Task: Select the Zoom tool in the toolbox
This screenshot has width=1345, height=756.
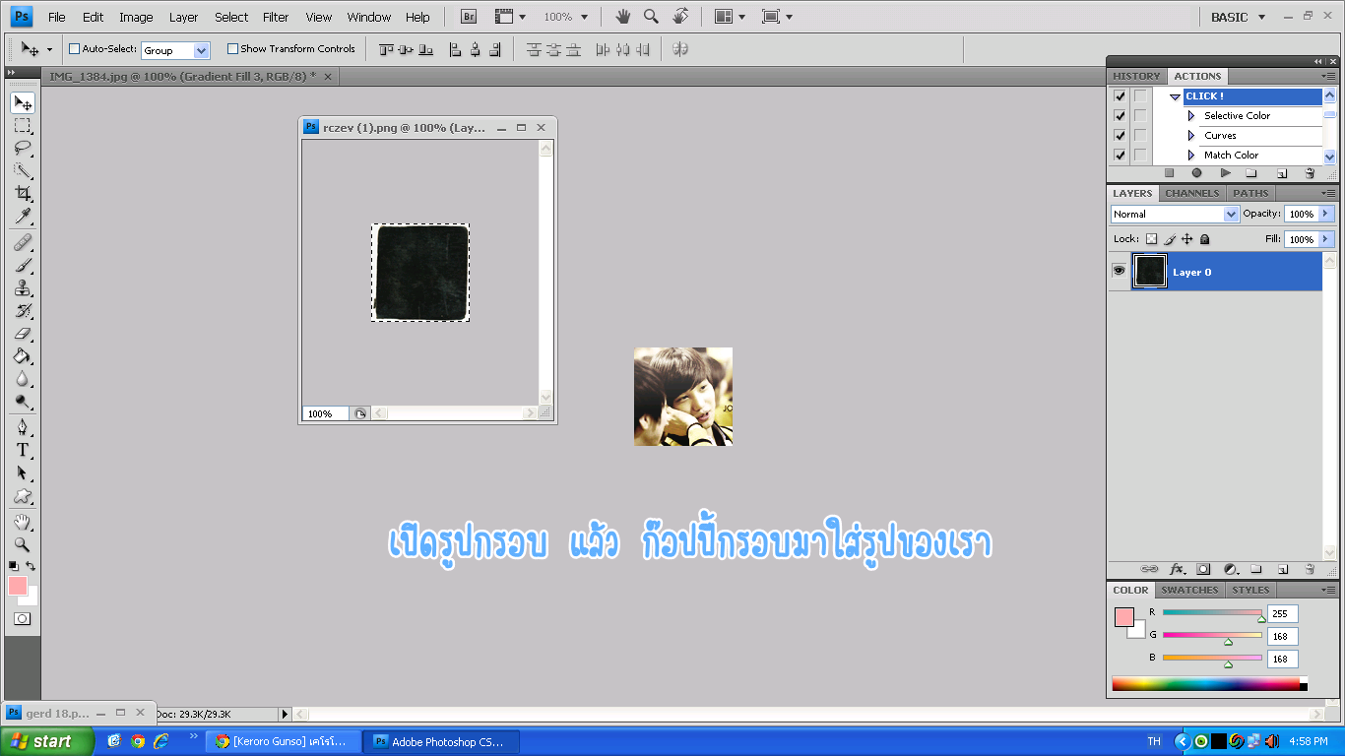Action: tap(23, 544)
